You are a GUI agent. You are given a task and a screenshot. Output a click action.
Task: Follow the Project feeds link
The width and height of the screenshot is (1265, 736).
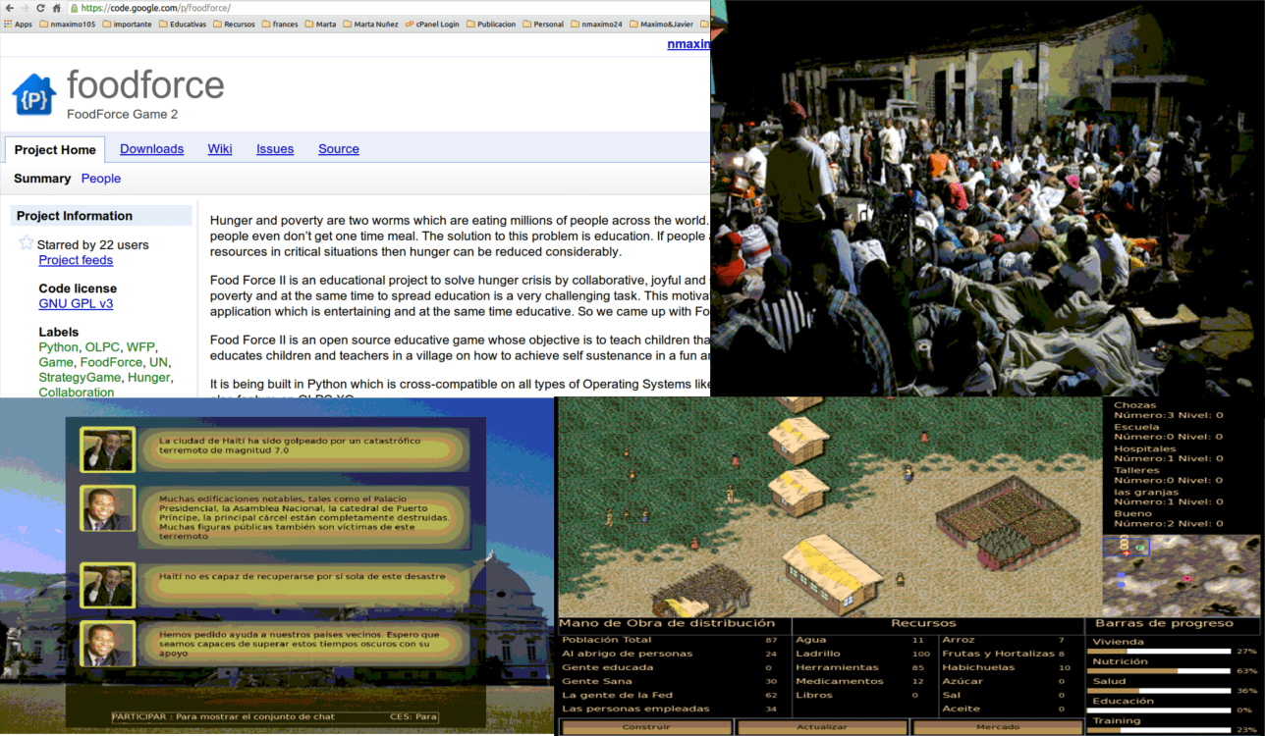point(76,260)
